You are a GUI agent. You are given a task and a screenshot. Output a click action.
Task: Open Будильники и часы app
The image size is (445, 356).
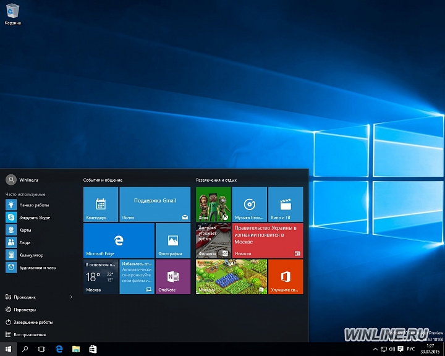[40, 268]
